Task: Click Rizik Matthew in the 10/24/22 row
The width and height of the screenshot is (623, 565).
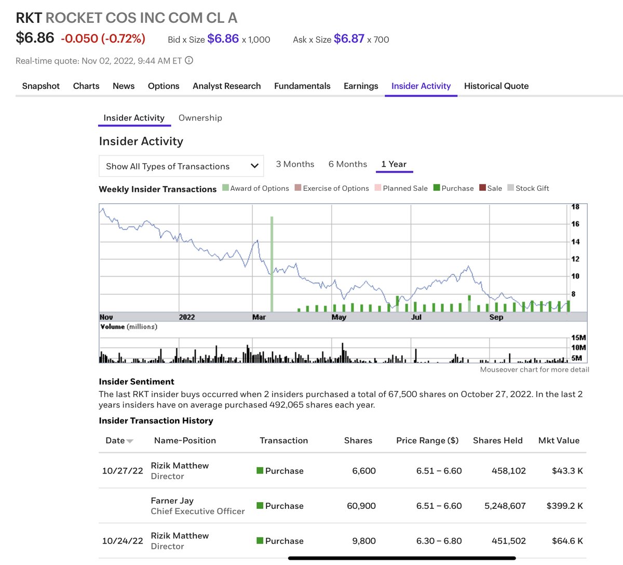Action: (180, 536)
